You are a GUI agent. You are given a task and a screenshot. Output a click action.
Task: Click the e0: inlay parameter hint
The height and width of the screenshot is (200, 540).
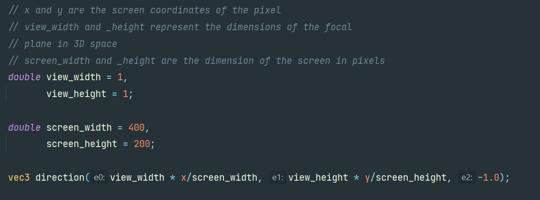click(x=100, y=178)
